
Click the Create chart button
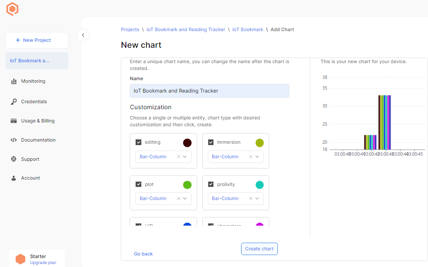click(x=259, y=249)
